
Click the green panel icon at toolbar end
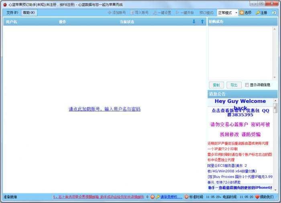pyautogui.click(x=274, y=13)
